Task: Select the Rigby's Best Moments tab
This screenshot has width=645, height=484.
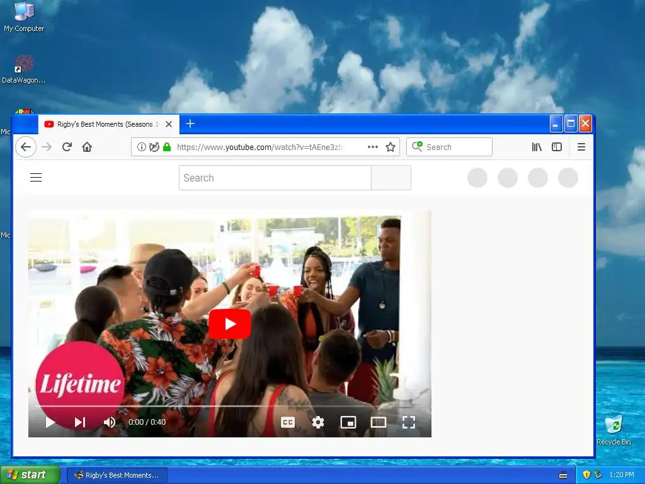Action: (108, 124)
